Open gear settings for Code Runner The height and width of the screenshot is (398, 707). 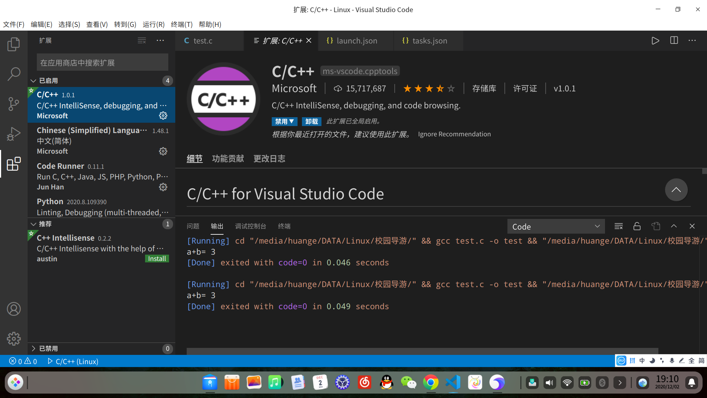point(163,187)
